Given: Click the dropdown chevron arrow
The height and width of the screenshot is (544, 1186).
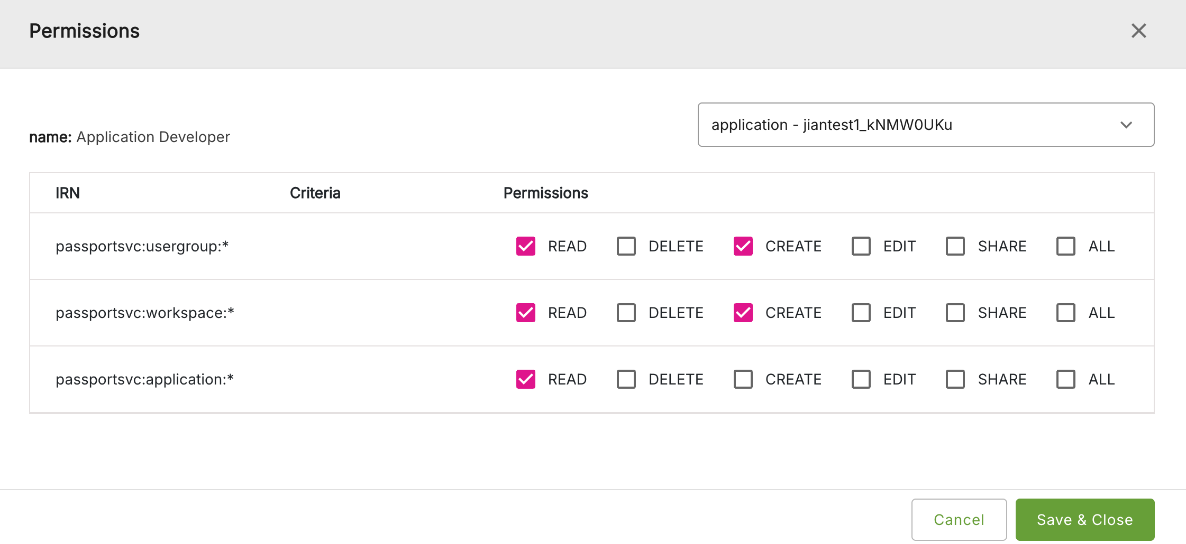Looking at the screenshot, I should click(x=1126, y=125).
